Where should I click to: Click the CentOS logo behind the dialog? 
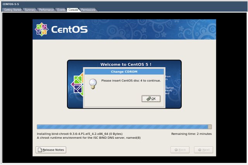(x=77, y=84)
